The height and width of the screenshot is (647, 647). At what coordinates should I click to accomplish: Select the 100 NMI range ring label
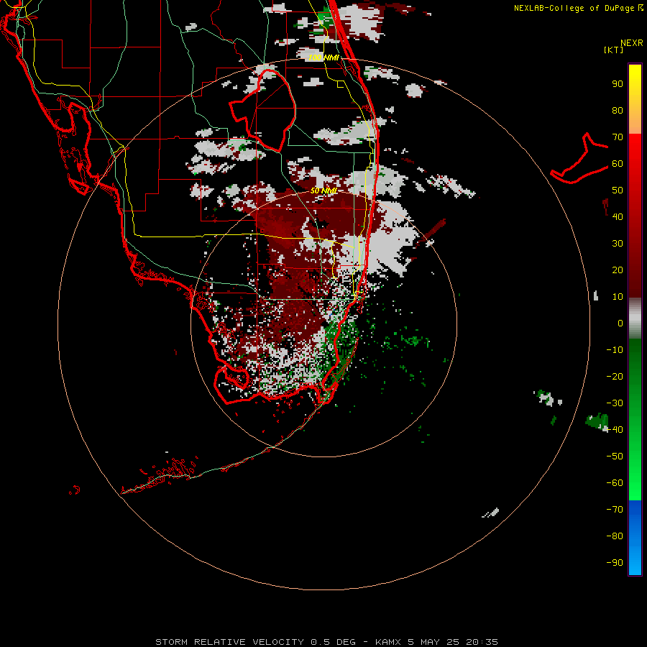(x=324, y=58)
